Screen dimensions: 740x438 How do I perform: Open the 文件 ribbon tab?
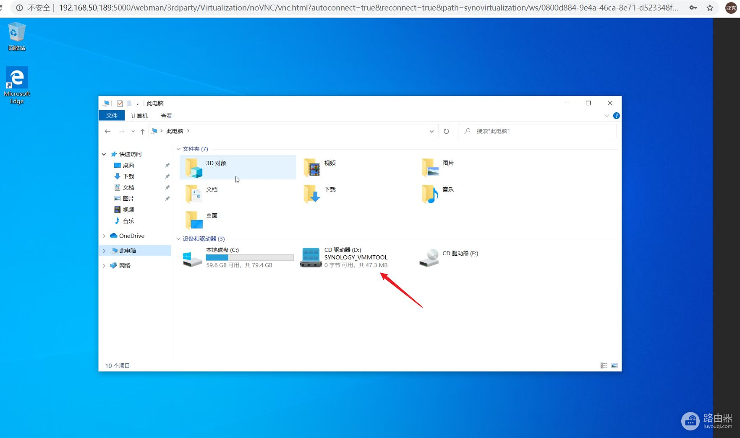pyautogui.click(x=112, y=116)
